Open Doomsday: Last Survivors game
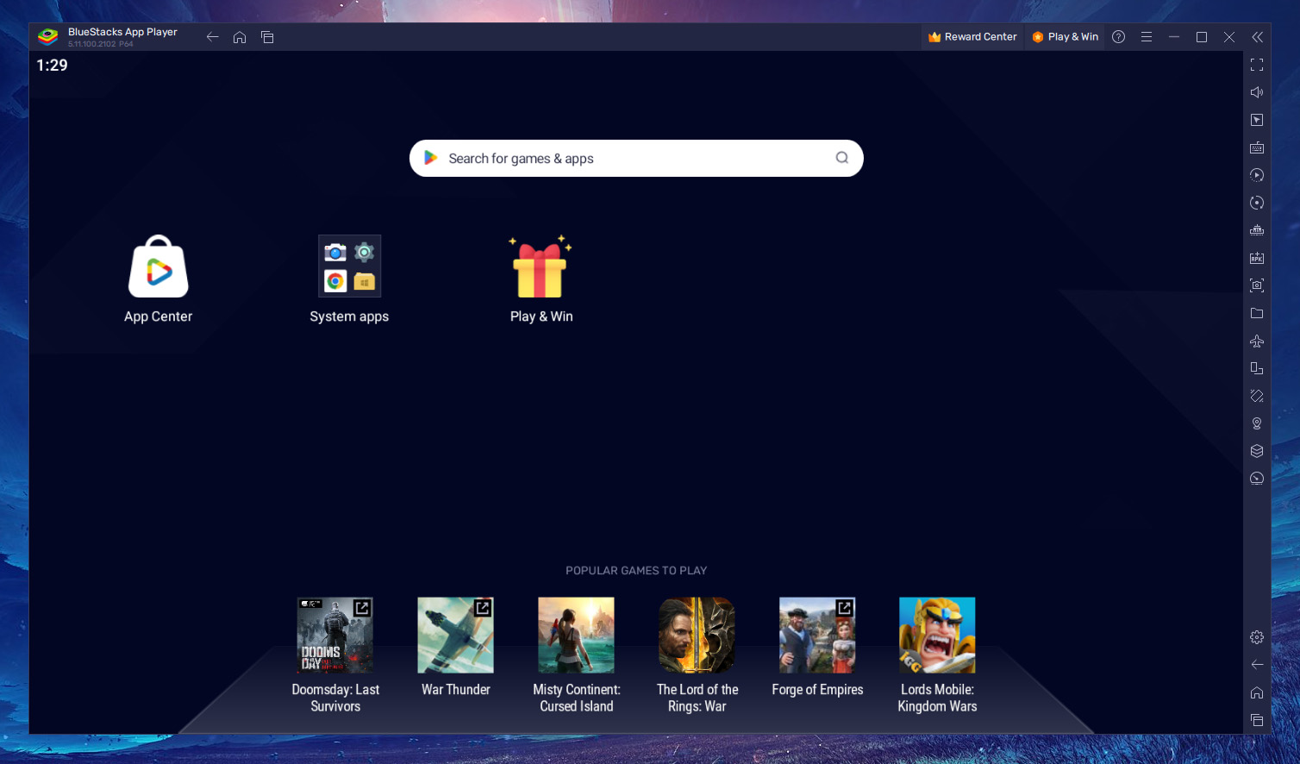This screenshot has width=1300, height=764. (335, 636)
